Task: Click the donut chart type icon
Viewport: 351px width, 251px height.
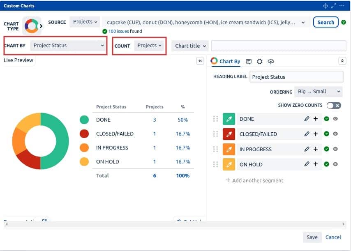Action: (32, 26)
